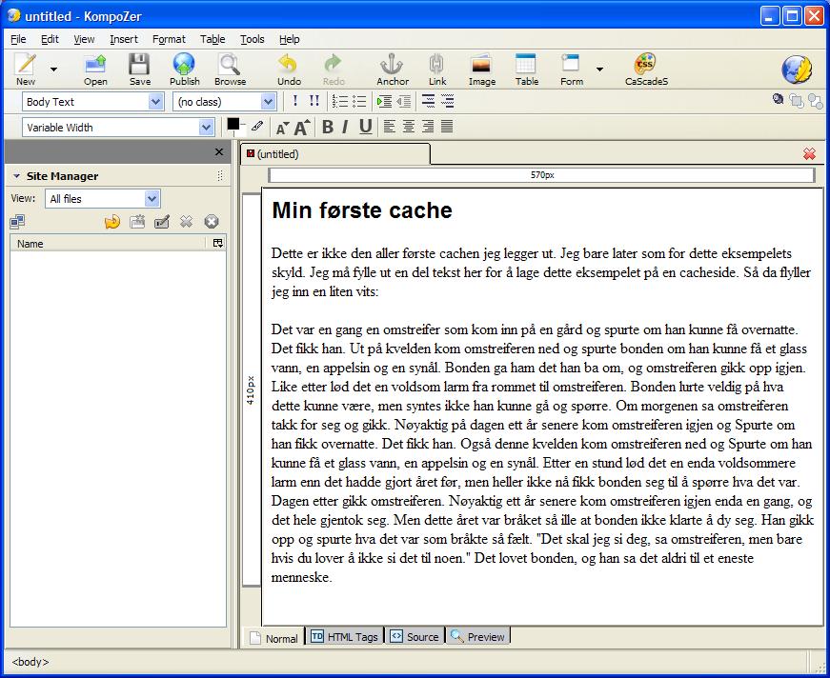Image resolution: width=830 pixels, height=678 pixels.
Task: Toggle italic formatting
Action: pyautogui.click(x=345, y=127)
